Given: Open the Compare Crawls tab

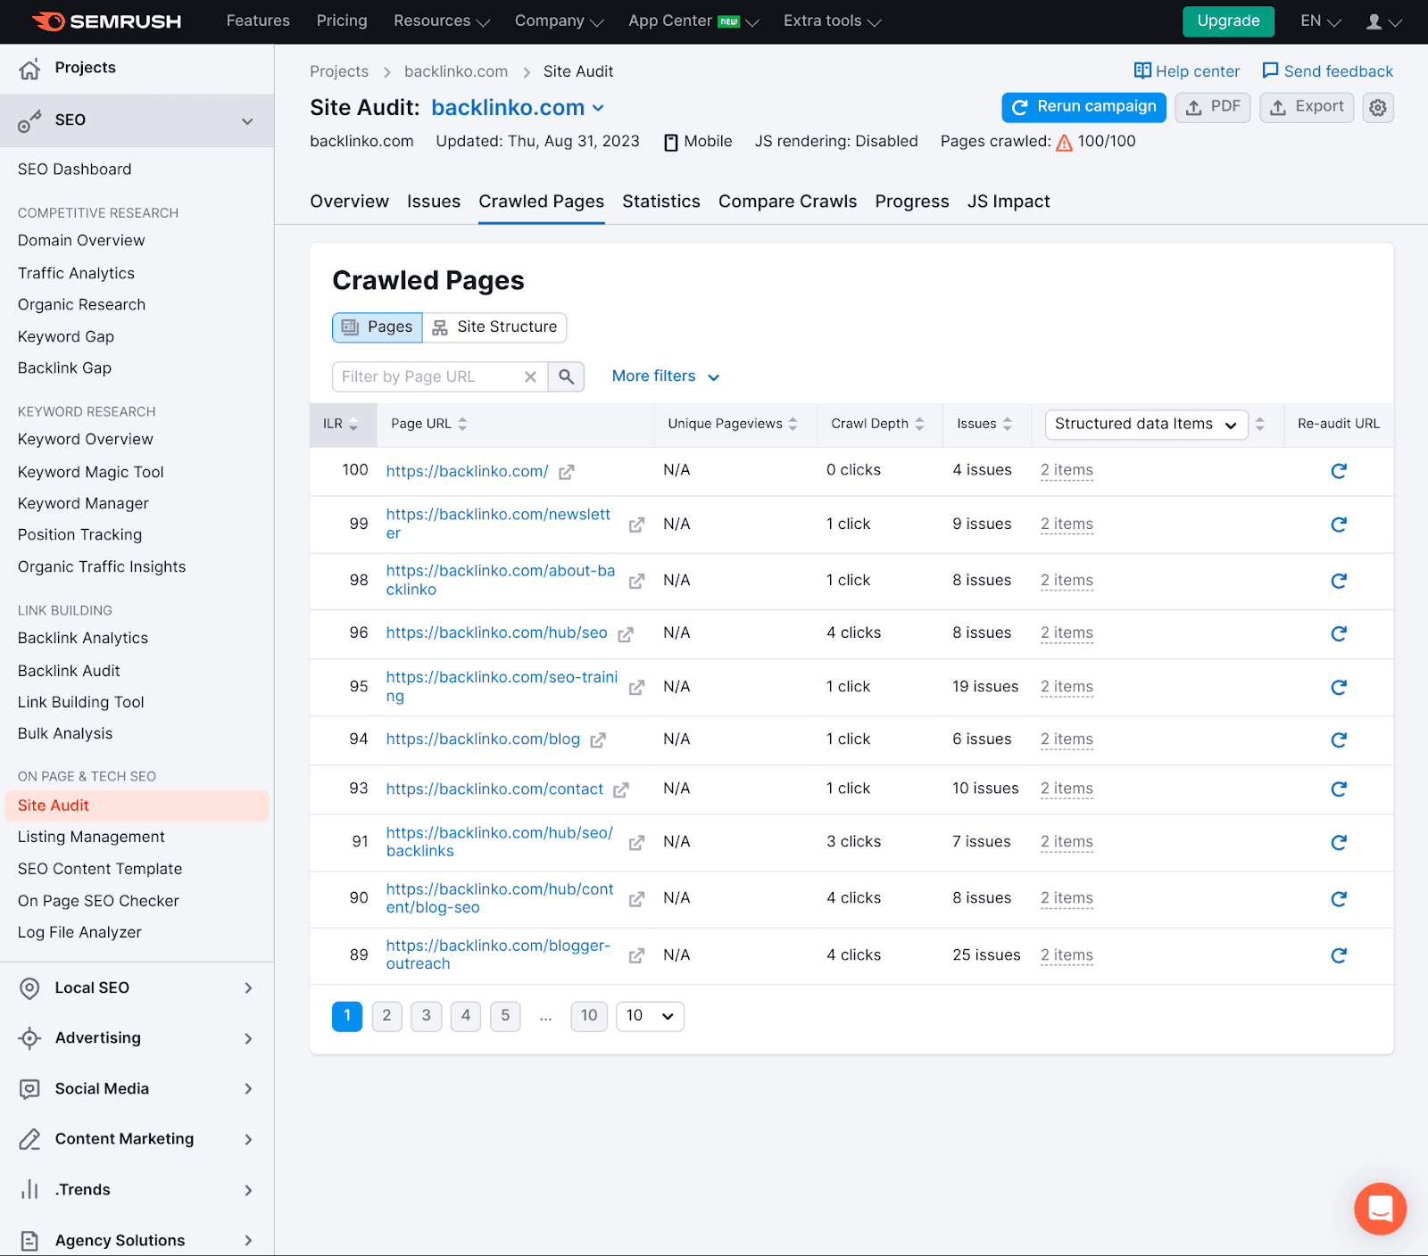Looking at the screenshot, I should (787, 202).
